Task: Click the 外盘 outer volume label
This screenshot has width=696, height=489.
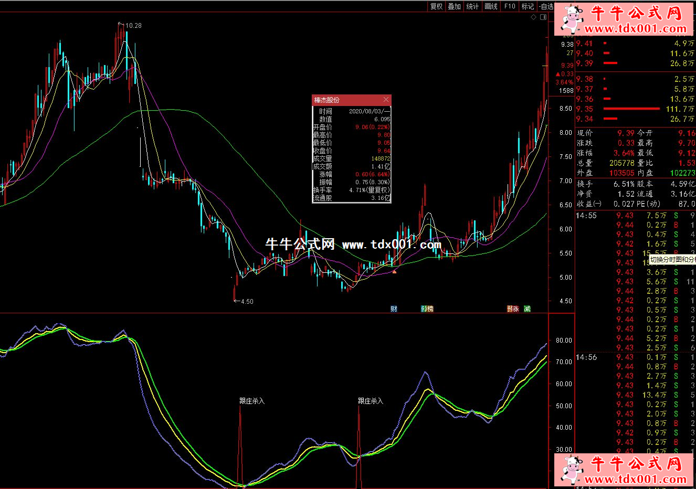Action: pos(585,173)
